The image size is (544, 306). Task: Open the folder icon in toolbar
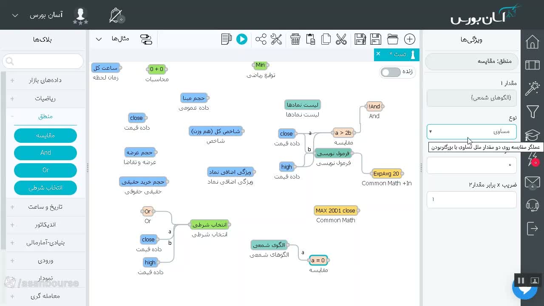point(393,39)
